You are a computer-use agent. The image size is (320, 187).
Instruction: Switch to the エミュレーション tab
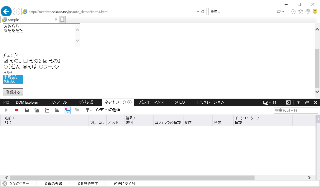[x=210, y=102]
